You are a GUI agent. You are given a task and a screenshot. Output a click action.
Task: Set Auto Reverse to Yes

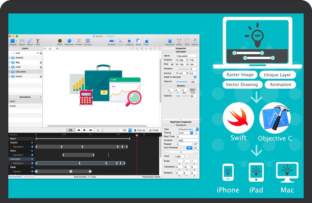pyautogui.click(x=195, y=148)
